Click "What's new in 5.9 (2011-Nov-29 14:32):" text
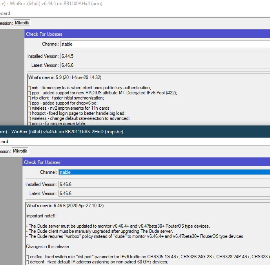The width and height of the screenshot is (270, 265). (65, 77)
